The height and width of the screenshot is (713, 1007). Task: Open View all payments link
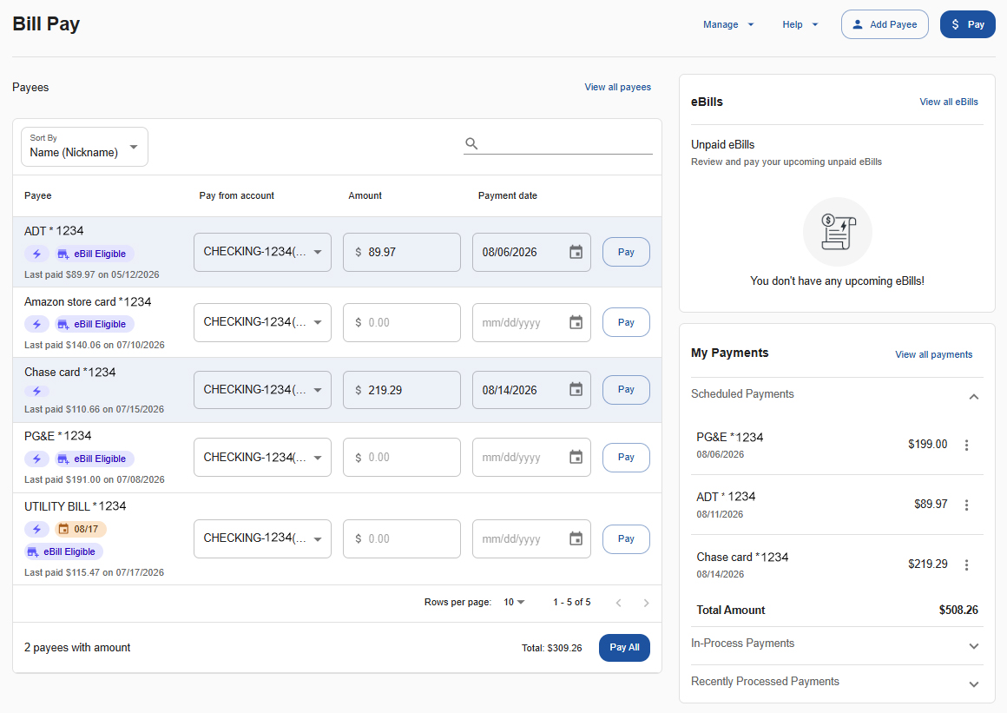pyautogui.click(x=934, y=354)
